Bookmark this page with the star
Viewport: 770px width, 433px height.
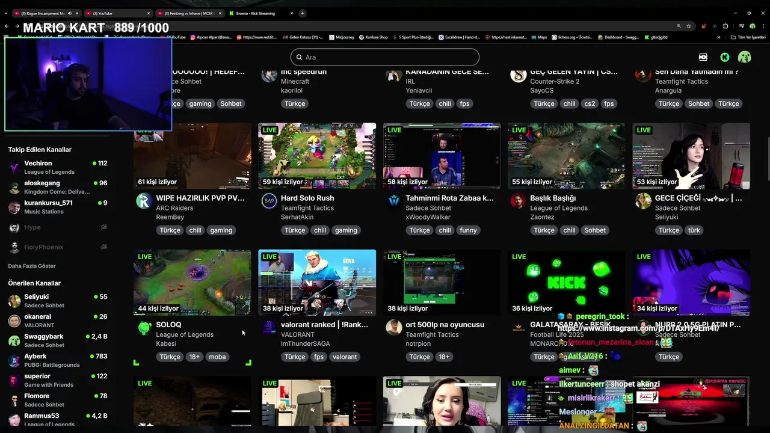[689, 26]
